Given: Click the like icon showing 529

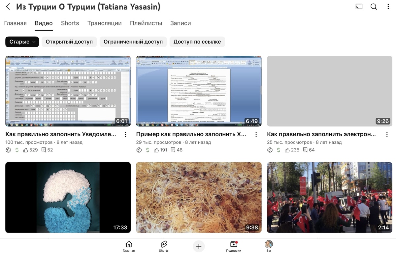Looking at the screenshot, I should pyautogui.click(x=26, y=150).
